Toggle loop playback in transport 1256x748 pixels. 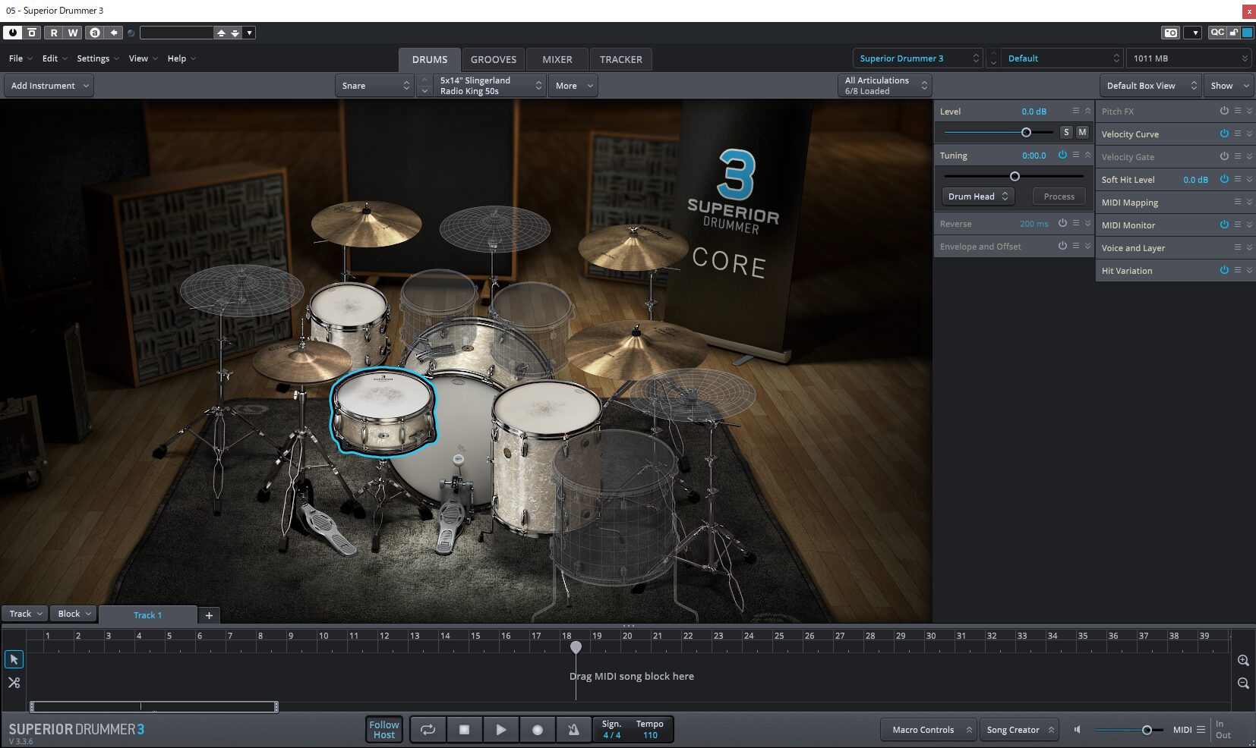click(428, 730)
